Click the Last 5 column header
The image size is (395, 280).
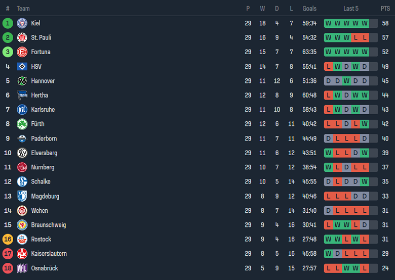(x=350, y=9)
